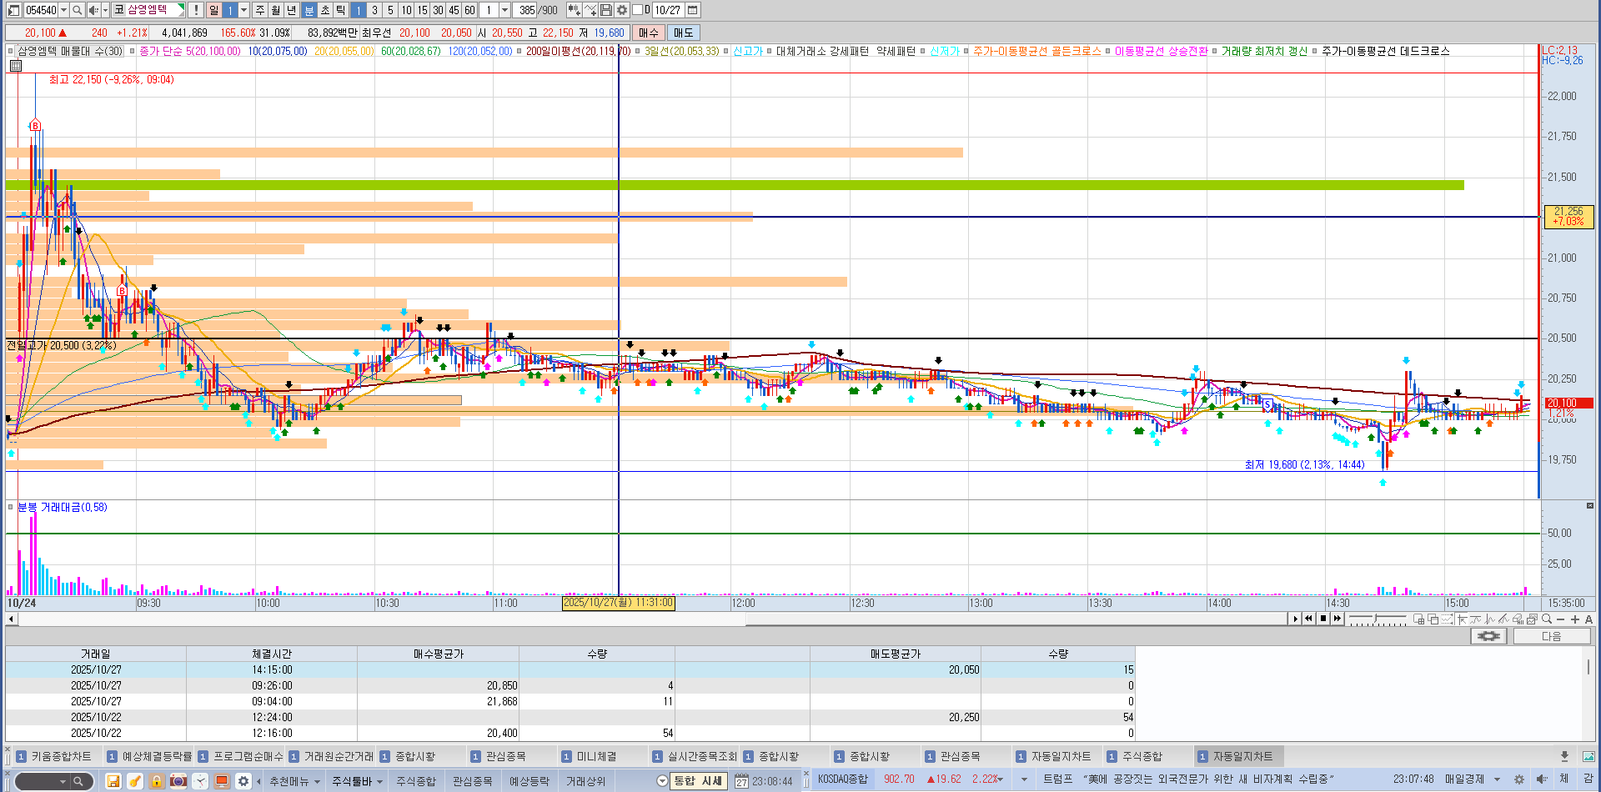Click the multi-chart layout grid icon
Screen dimensions: 1601x792
[1419, 619]
